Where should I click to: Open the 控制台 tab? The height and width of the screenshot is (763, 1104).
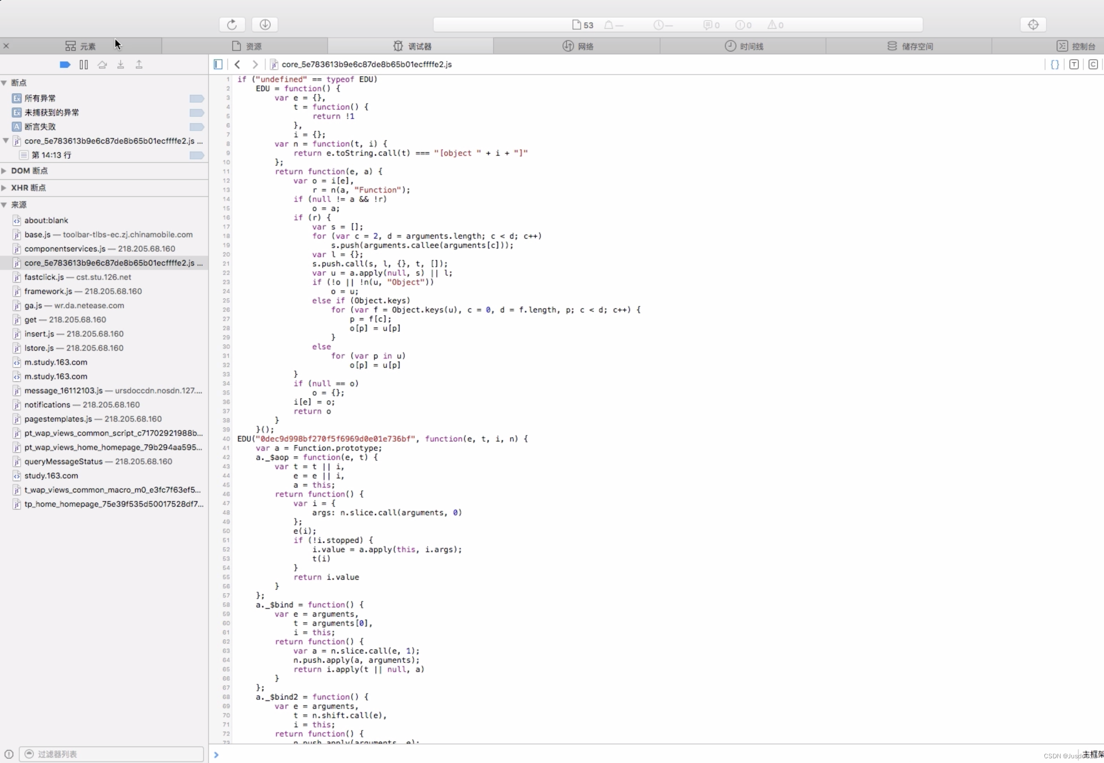coord(1075,46)
